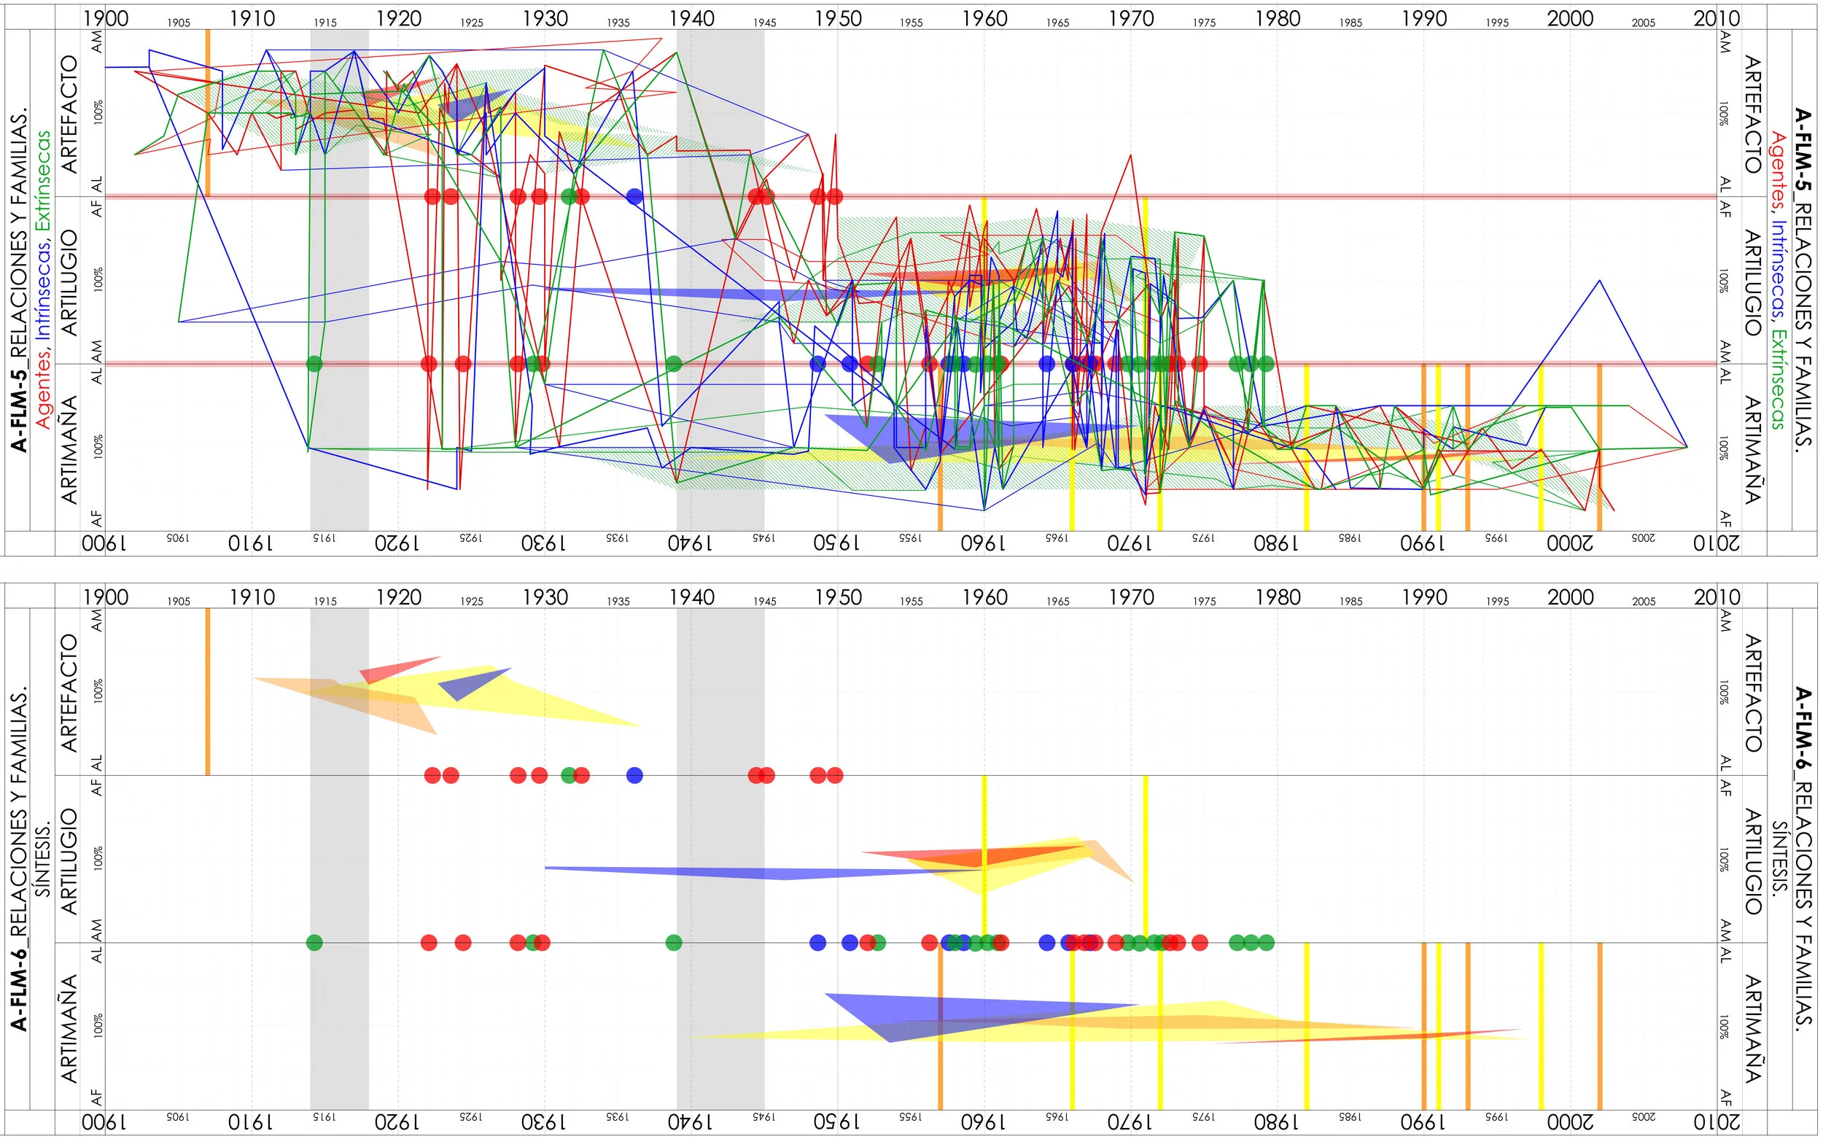Click left-side title A-FLM-5_RELACIONES Y FAMILIAS
This screenshot has height=1147, width=1823.
[x=19, y=280]
